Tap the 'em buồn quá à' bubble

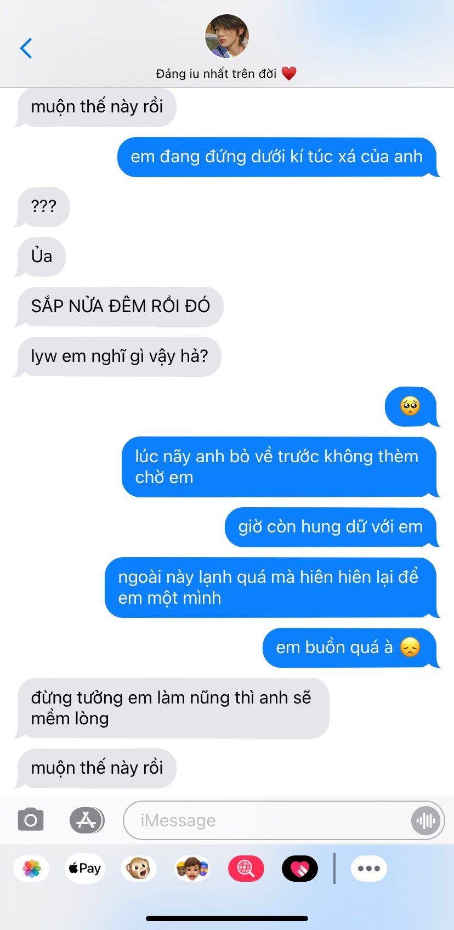[349, 648]
